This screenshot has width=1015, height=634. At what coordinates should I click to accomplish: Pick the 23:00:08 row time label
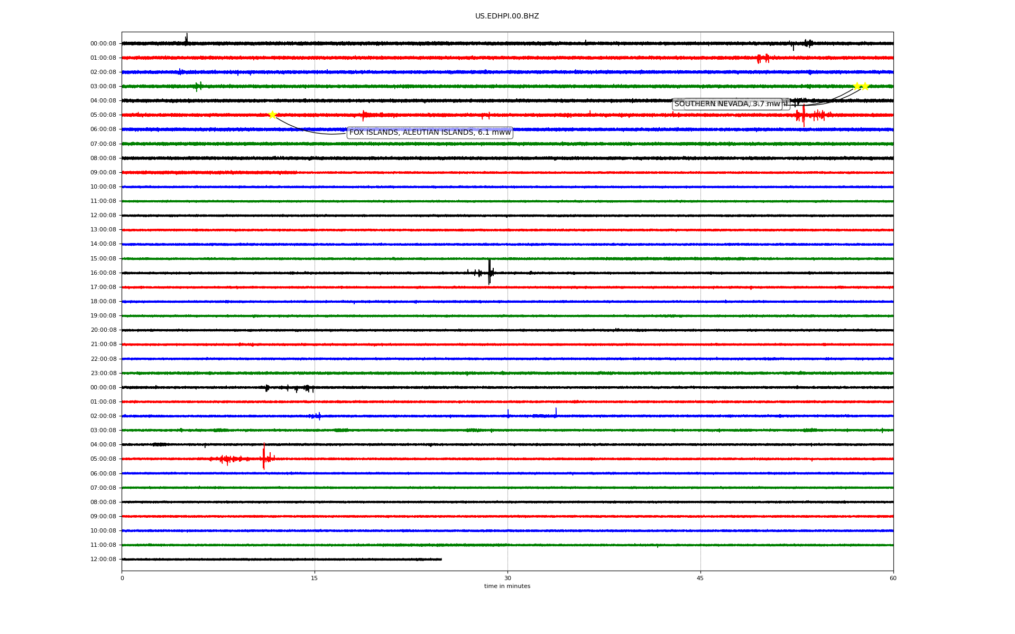103,373
